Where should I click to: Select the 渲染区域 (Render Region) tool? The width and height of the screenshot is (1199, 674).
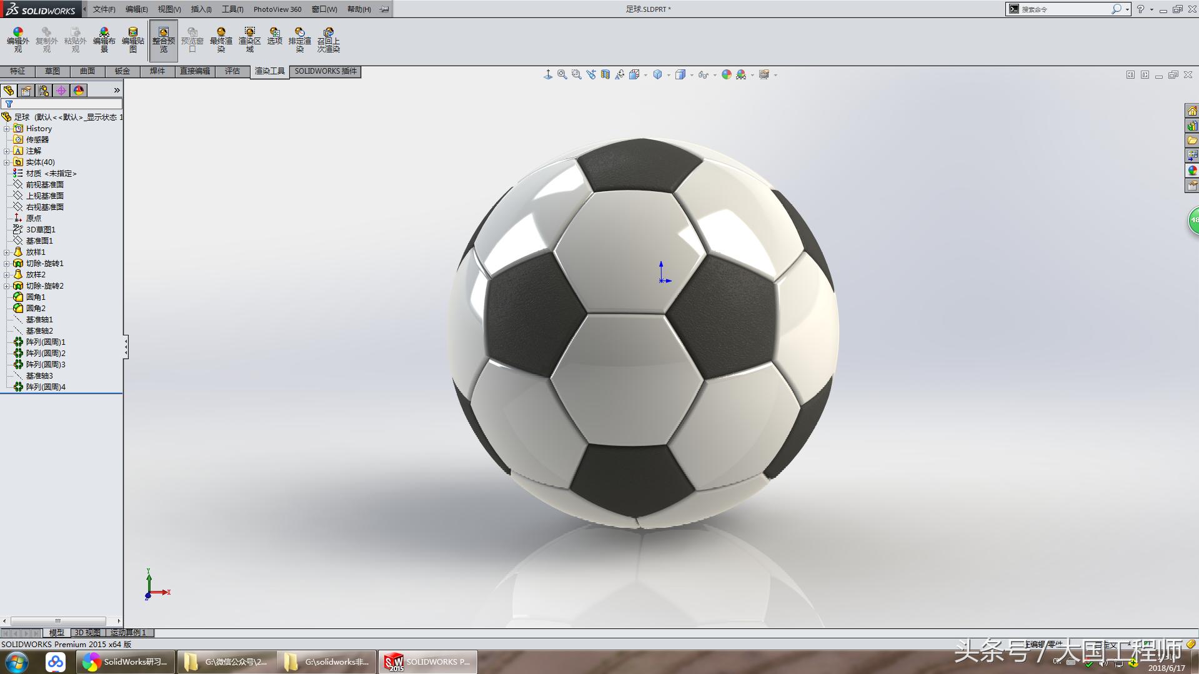pyautogui.click(x=249, y=39)
